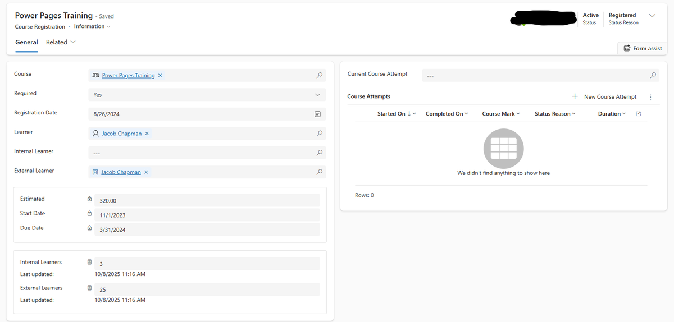Click recalculate icon beside Internal Learners
674x322 pixels.
click(x=89, y=262)
